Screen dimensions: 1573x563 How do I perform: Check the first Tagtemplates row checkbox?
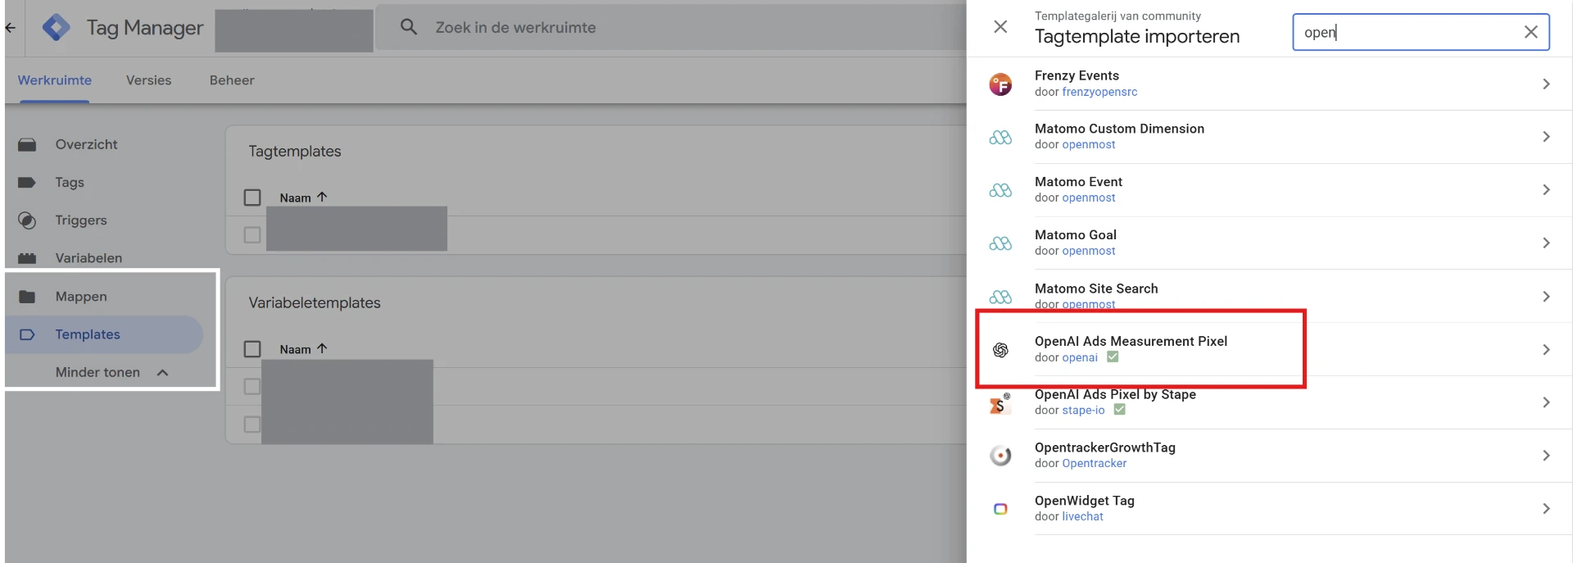tap(252, 235)
